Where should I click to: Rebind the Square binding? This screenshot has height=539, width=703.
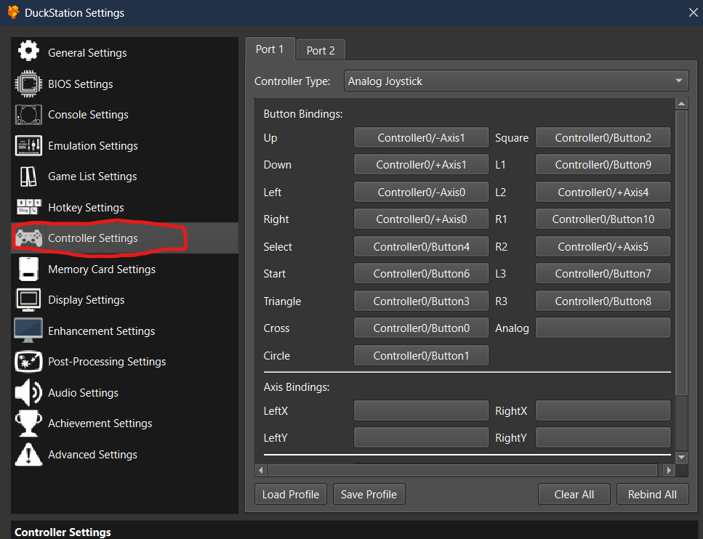point(603,137)
